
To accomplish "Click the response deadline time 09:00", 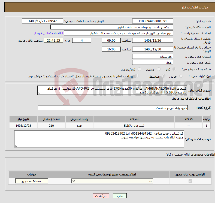I will pos(111,40).
